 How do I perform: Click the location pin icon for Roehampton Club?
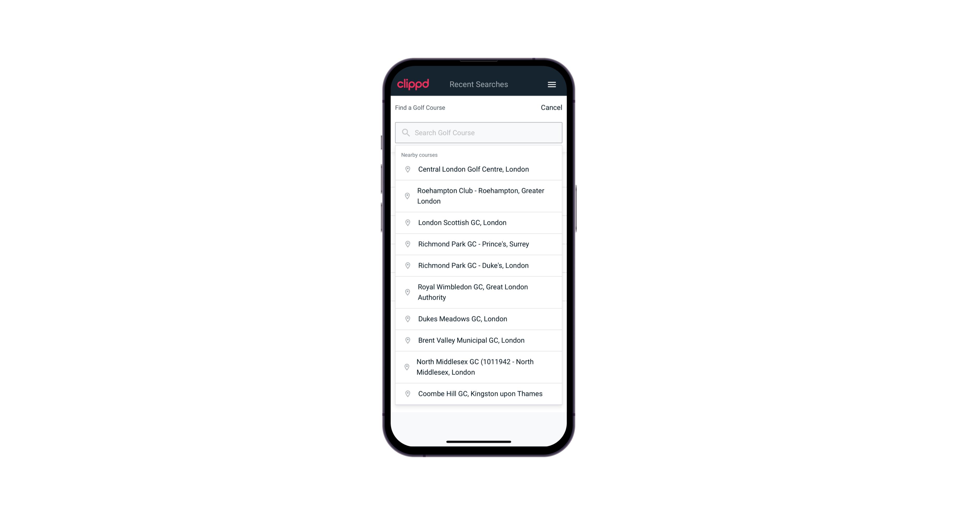(406, 196)
